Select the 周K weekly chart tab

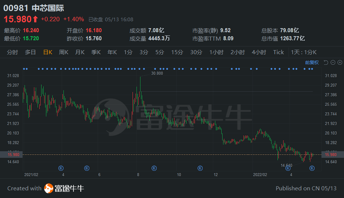click(64, 52)
